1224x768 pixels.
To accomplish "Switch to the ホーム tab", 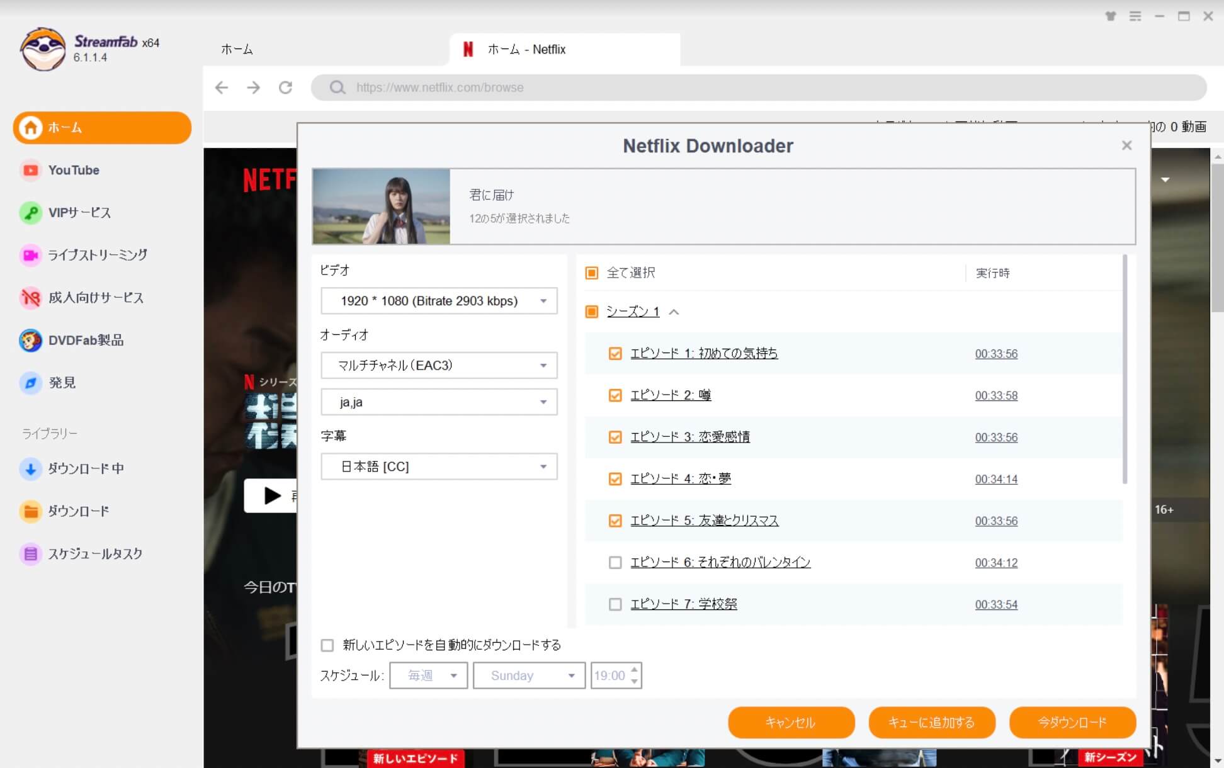I will (x=237, y=49).
